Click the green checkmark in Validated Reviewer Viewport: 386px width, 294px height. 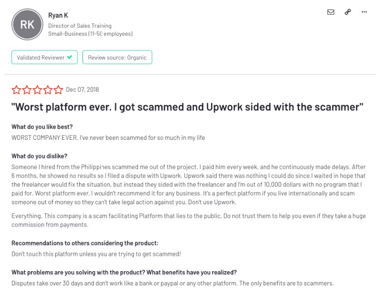[70, 57]
